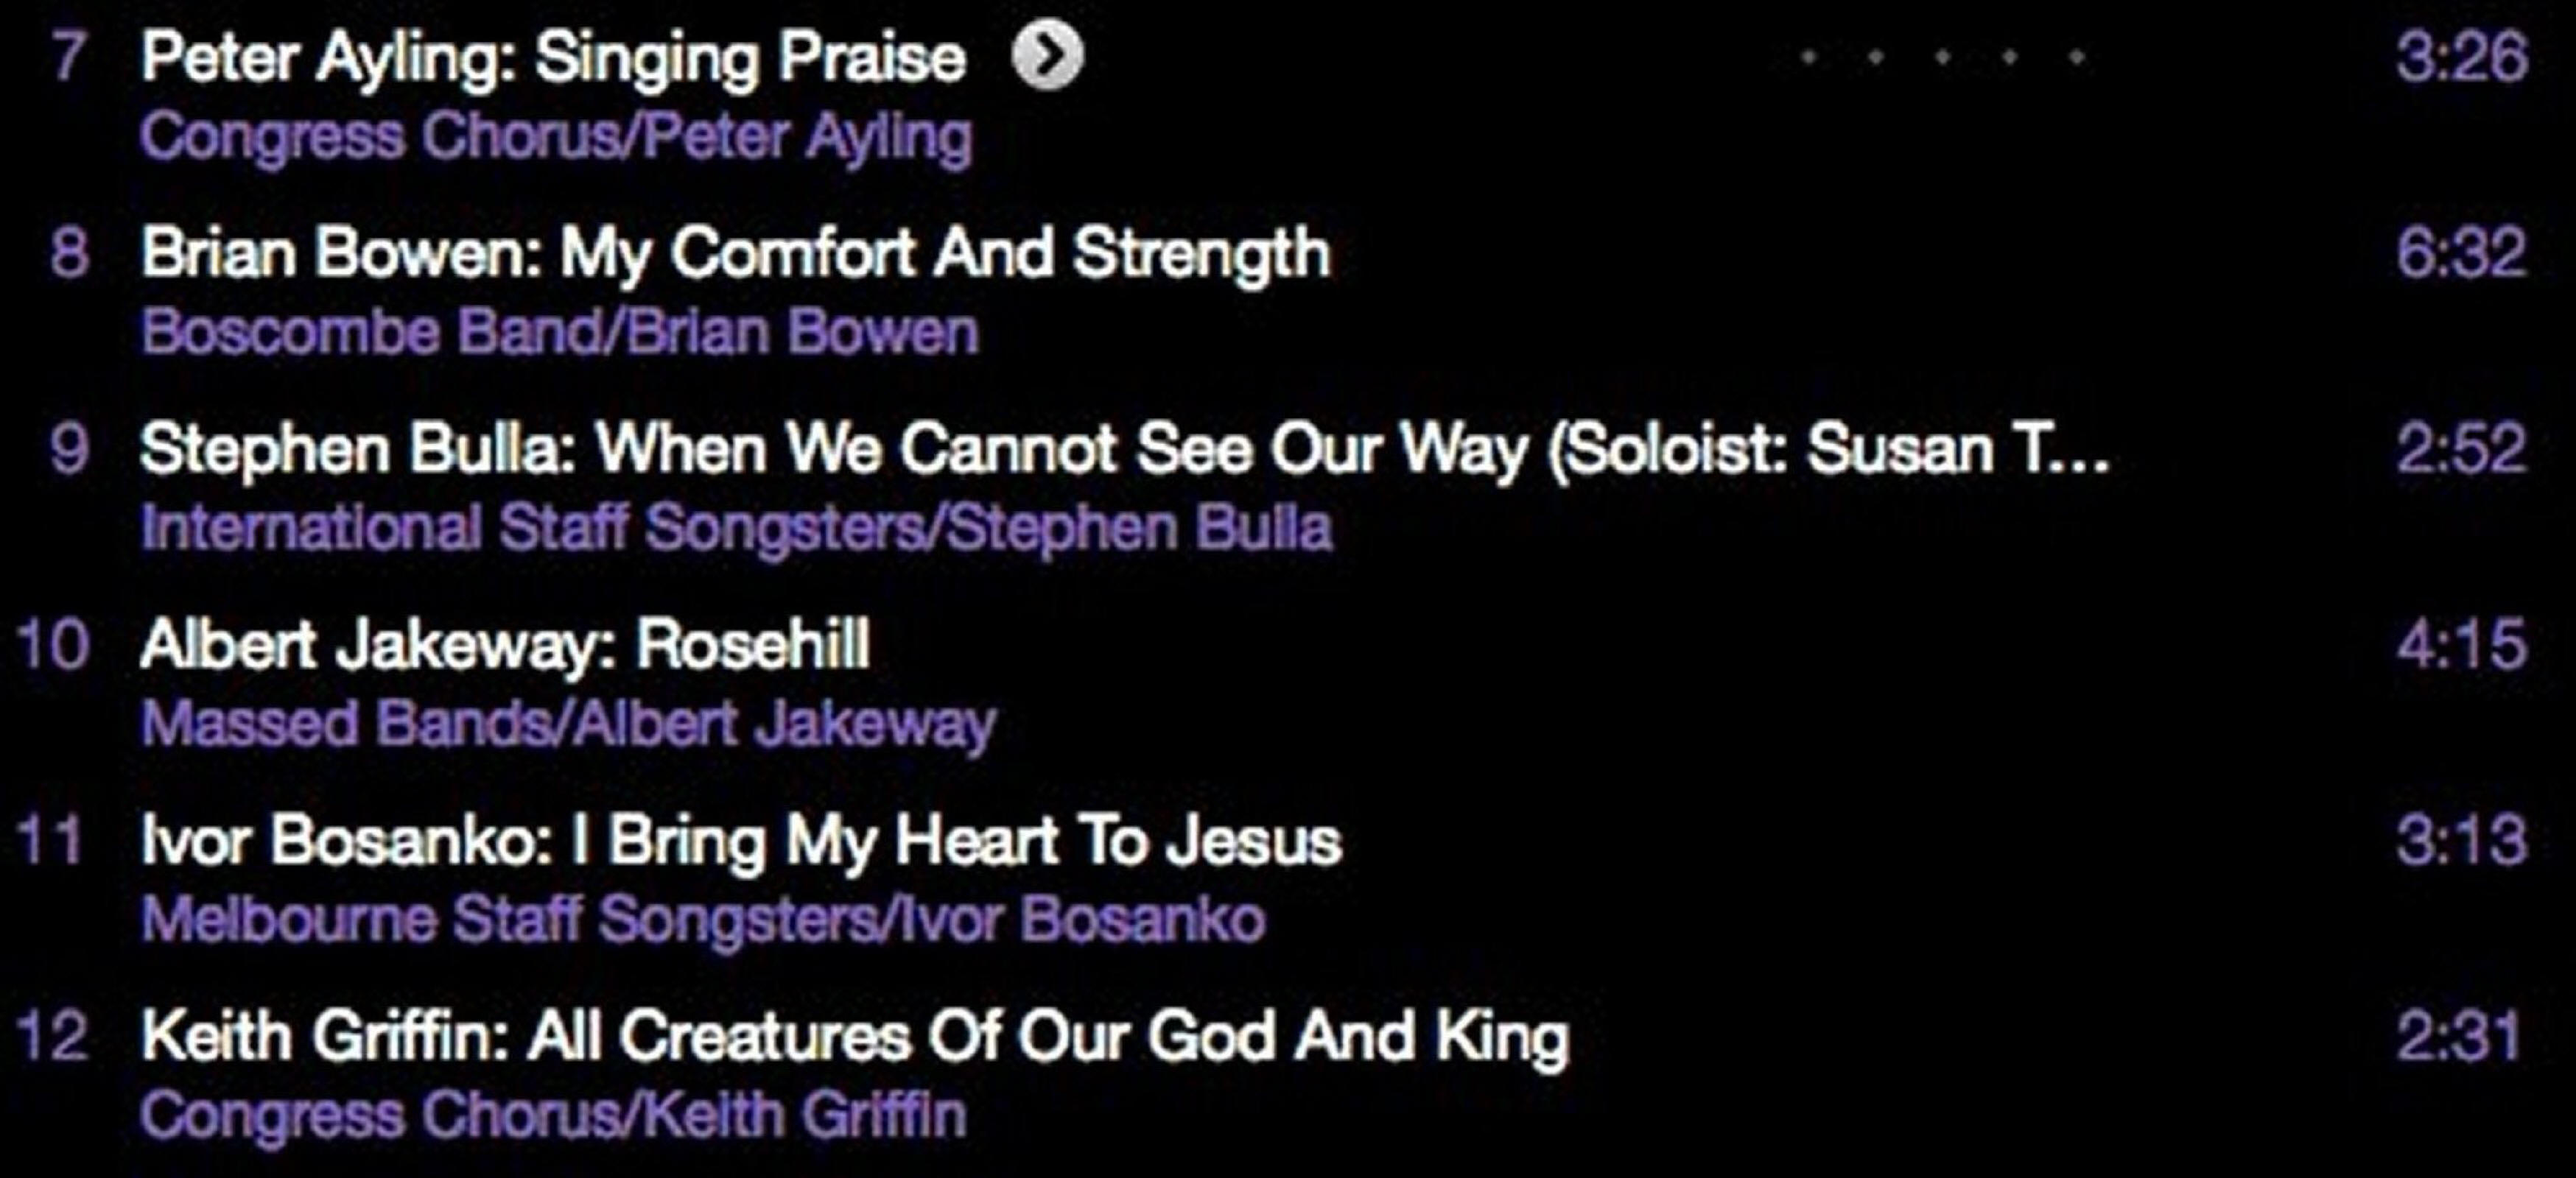Set the first rating dot for Singing Praise
The width and height of the screenshot is (2576, 1178).
pyautogui.click(x=1808, y=58)
